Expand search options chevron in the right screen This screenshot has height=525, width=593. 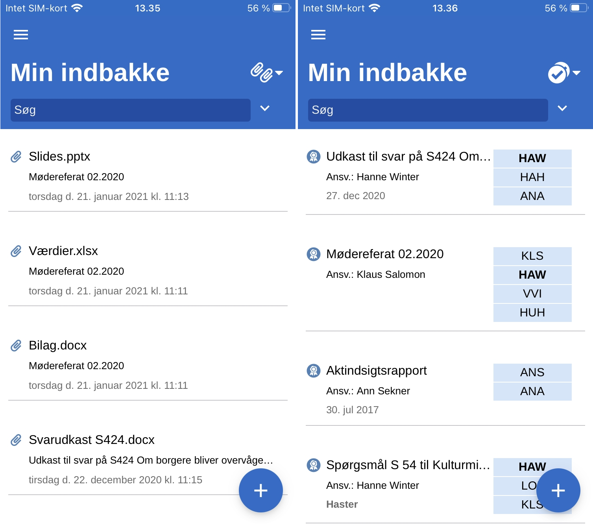click(562, 108)
